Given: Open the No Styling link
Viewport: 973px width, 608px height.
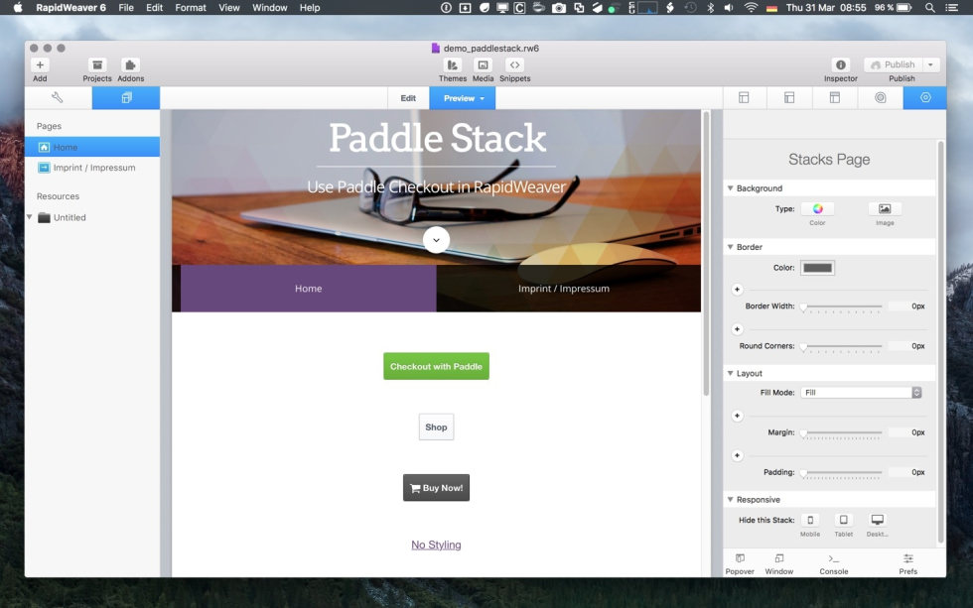Looking at the screenshot, I should [436, 545].
